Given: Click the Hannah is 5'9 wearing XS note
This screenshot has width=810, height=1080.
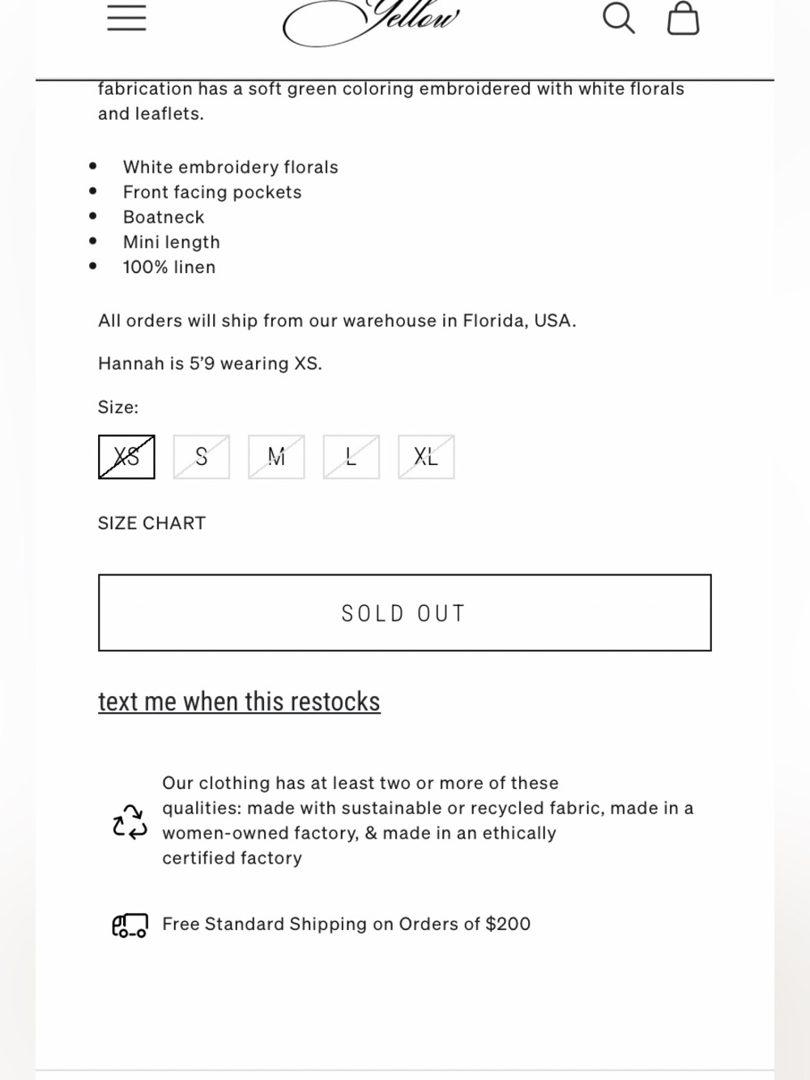Looking at the screenshot, I should tap(210, 364).
